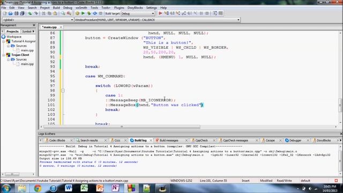Click the green Run icon
This screenshot has width=343, height=193.
[x=83, y=13]
